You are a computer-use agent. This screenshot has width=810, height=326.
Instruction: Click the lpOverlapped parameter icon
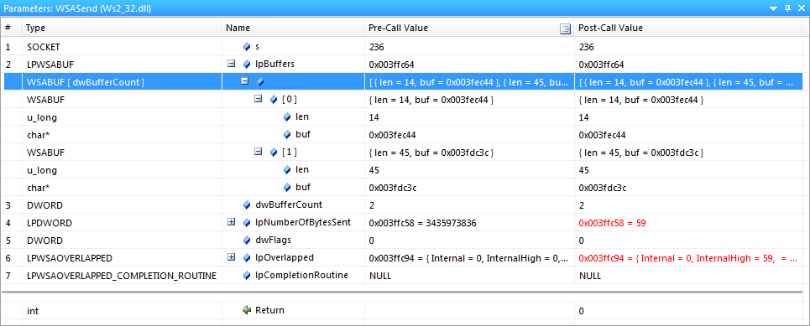pyautogui.click(x=247, y=257)
